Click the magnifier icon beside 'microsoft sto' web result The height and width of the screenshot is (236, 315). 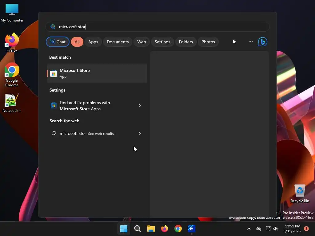tap(54, 133)
